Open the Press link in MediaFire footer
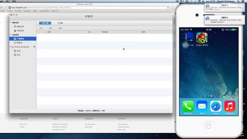Screen dimensions: 247x139 [22, 127]
